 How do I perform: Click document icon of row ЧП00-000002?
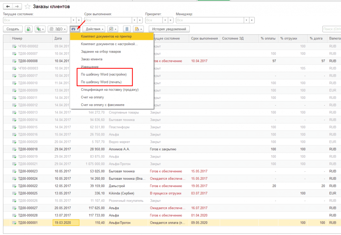coord(14,46)
